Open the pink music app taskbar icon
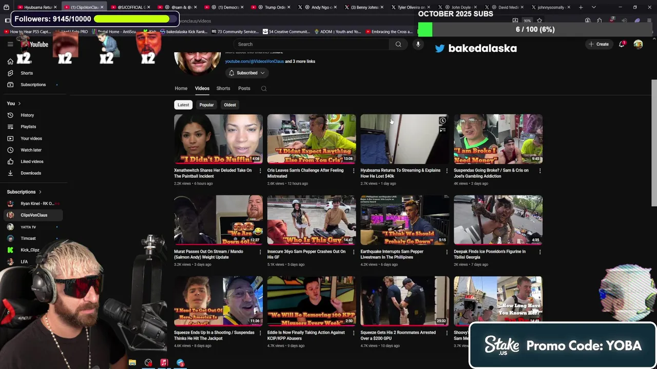 [x=164, y=363]
